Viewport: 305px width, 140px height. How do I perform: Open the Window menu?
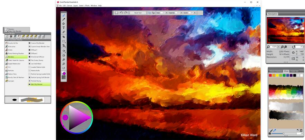click(x=94, y=6)
